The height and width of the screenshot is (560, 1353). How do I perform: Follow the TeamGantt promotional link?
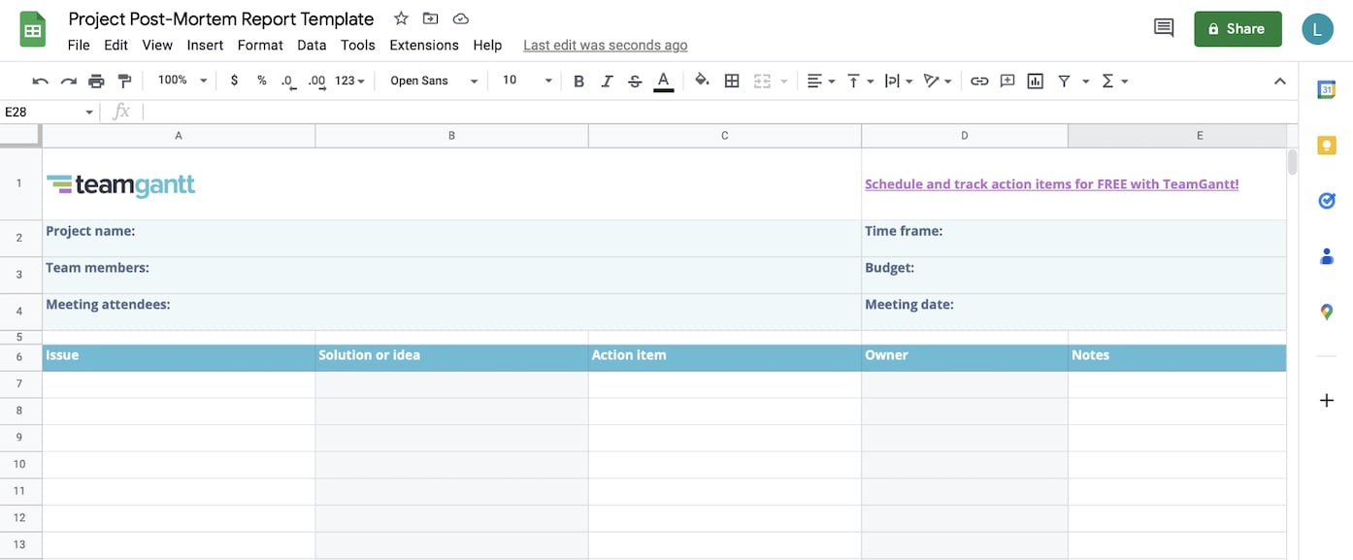click(x=1052, y=183)
